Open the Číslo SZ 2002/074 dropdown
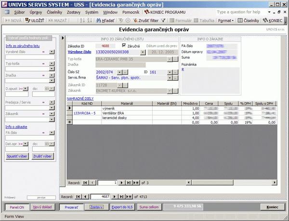Viewport: 289px width, 221px height. 119,72
